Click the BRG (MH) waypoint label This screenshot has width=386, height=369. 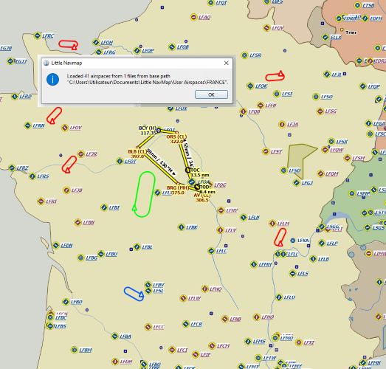178,190
